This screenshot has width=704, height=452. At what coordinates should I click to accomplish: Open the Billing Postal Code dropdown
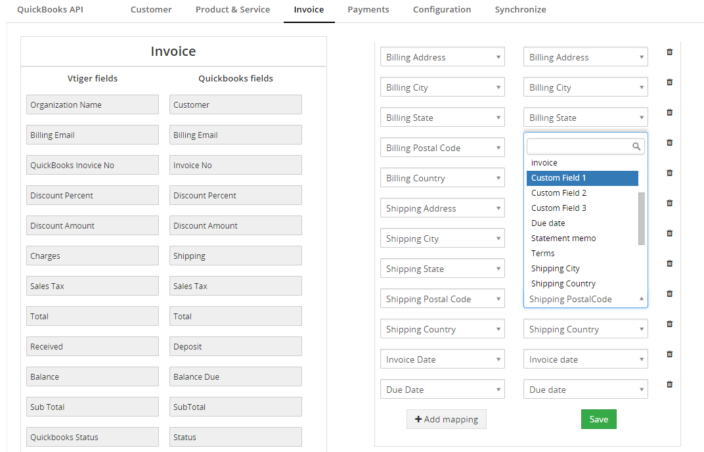(x=442, y=147)
